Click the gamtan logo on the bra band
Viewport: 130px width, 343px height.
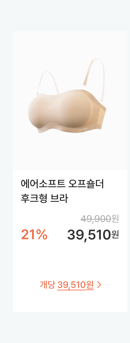83,130
